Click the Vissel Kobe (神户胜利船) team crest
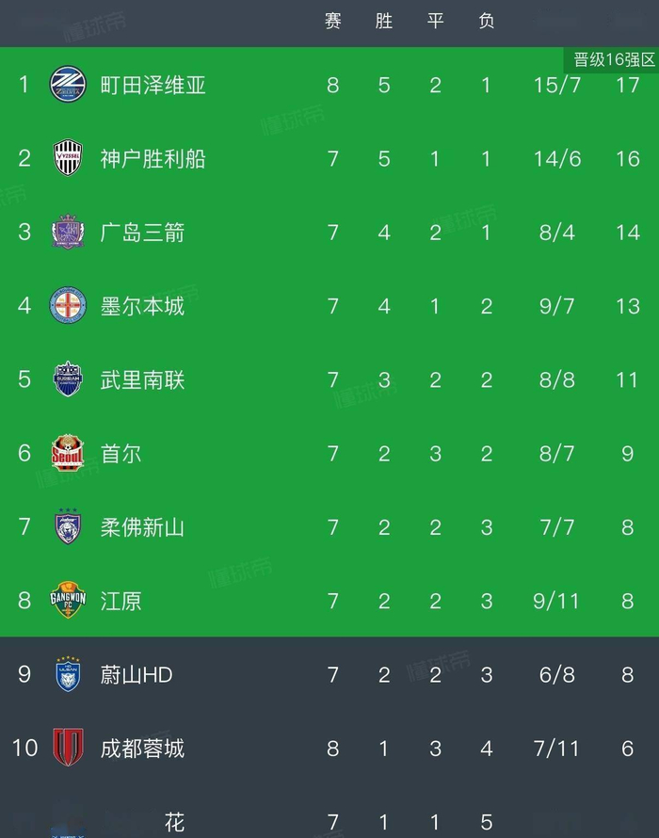The width and height of the screenshot is (659, 838). 68,157
